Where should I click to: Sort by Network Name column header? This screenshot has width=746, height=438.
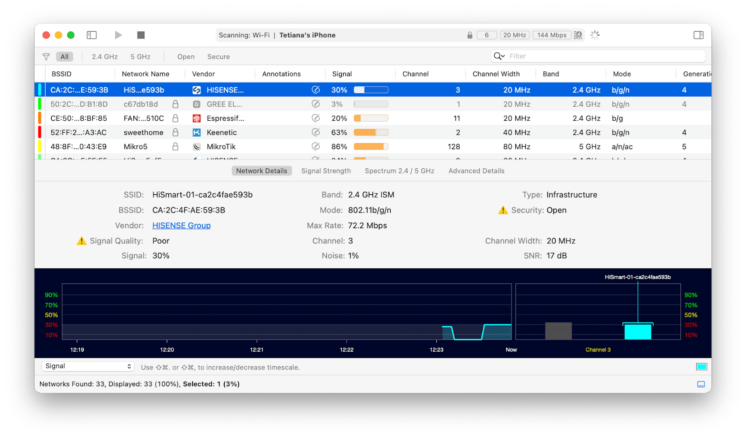[145, 74]
